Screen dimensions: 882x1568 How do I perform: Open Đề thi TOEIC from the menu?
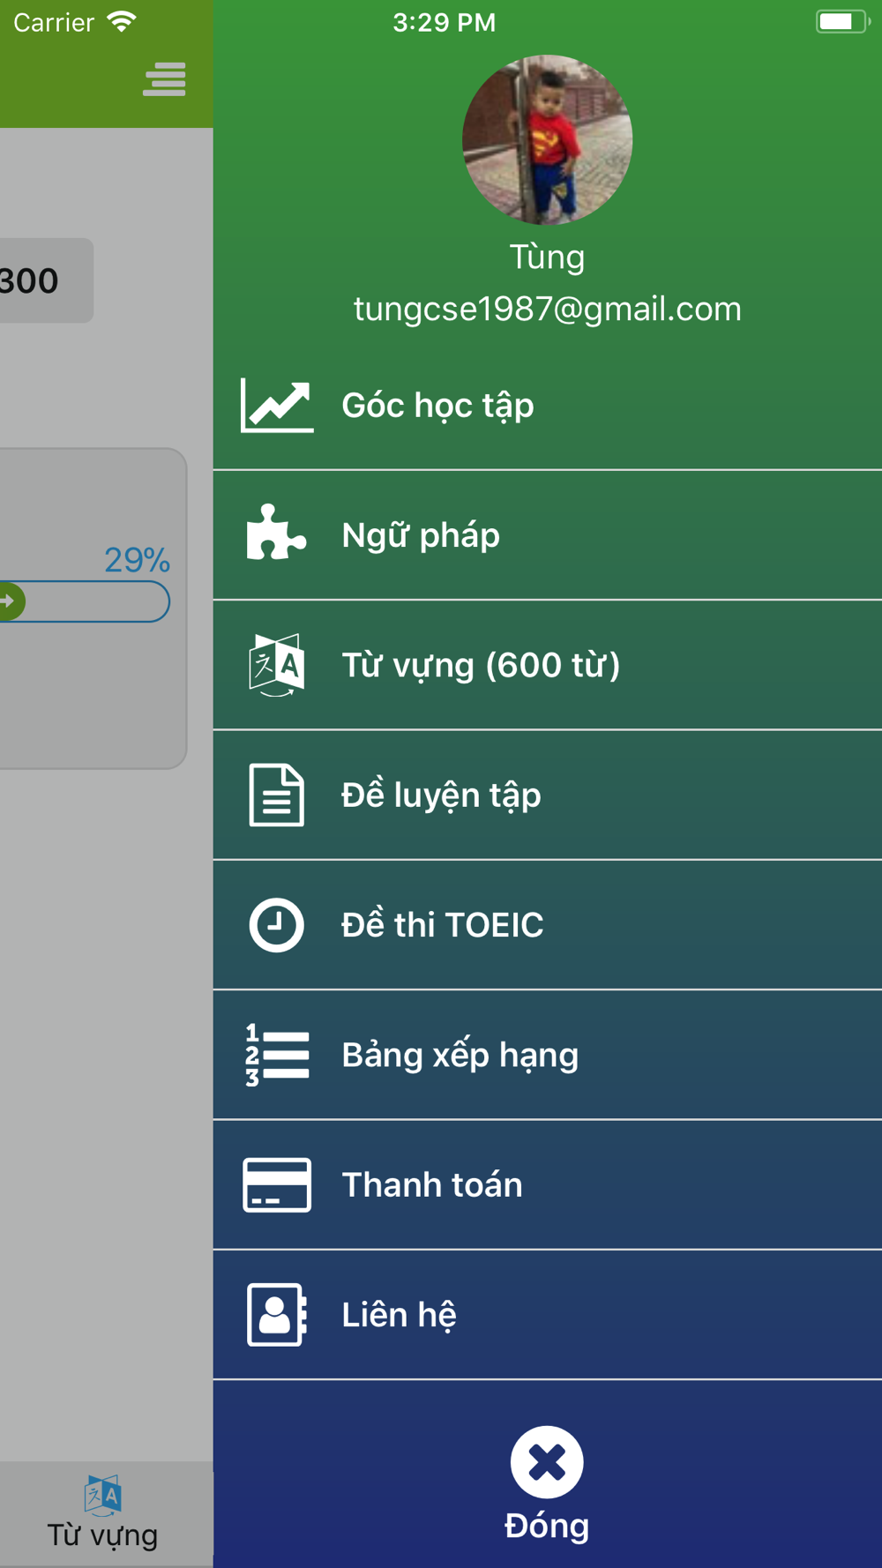point(548,925)
